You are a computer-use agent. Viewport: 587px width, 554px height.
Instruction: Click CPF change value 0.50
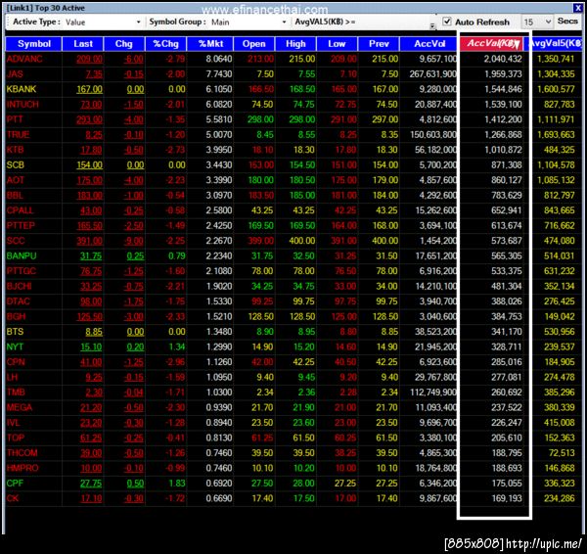pyautogui.click(x=135, y=484)
